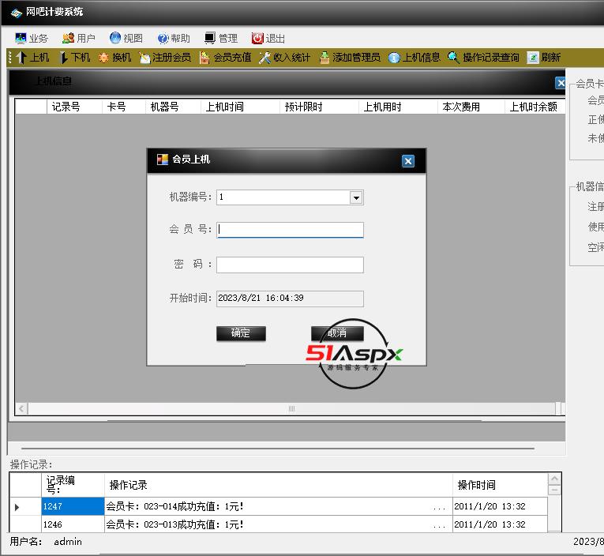Screen dimensions: 604x556
Task: Click the 上机时余额 column header
Action: 535,107
